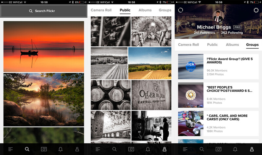Open the CARS, CARS, AND MORE CARS group

pos(218,124)
